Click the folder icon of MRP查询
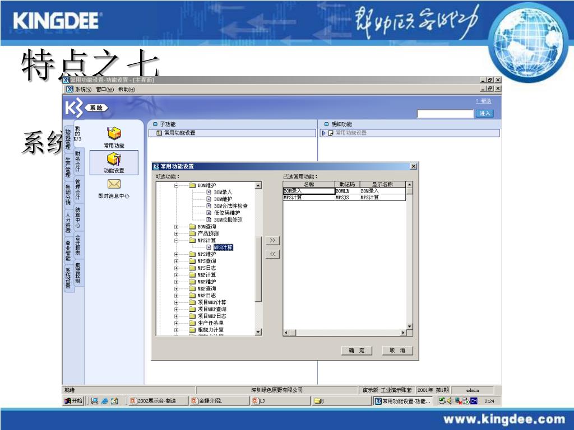Screen dimensions: 574x430 coord(192,288)
